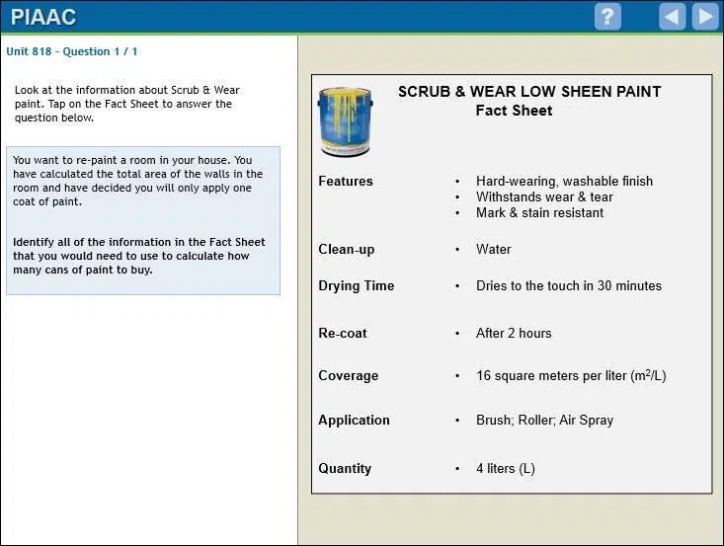The image size is (724, 546).
Task: Click the 'Coverage' row label
Action: (x=348, y=376)
